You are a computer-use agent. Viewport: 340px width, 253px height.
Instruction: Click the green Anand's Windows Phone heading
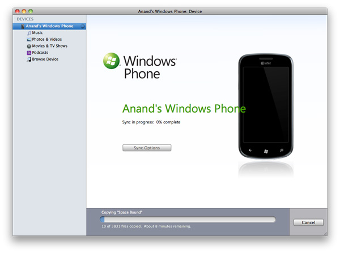pos(184,109)
